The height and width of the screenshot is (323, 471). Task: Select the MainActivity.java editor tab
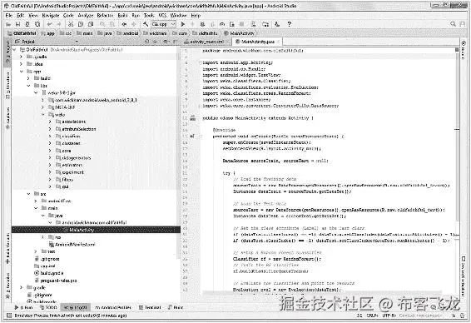(x=258, y=42)
